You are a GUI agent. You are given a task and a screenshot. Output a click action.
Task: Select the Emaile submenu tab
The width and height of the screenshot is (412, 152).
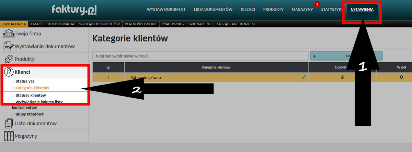point(37,24)
